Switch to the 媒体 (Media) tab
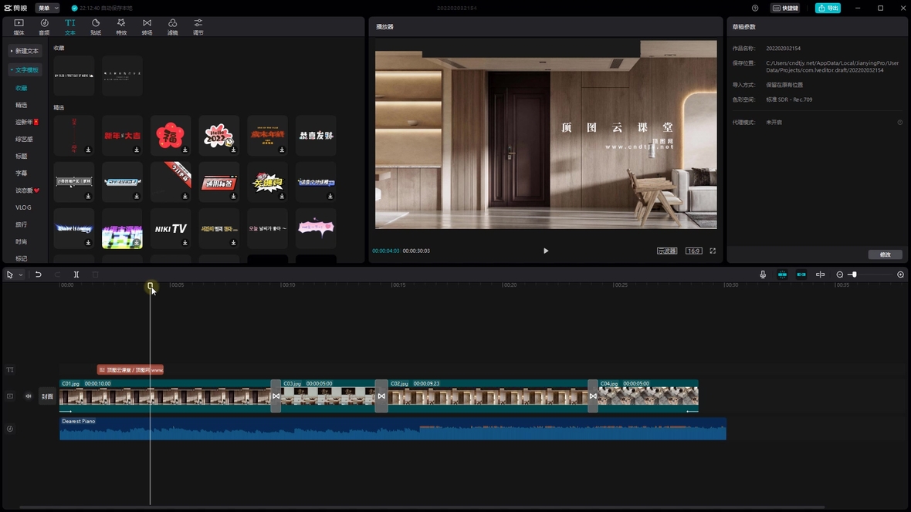Image resolution: width=911 pixels, height=512 pixels. tap(19, 27)
